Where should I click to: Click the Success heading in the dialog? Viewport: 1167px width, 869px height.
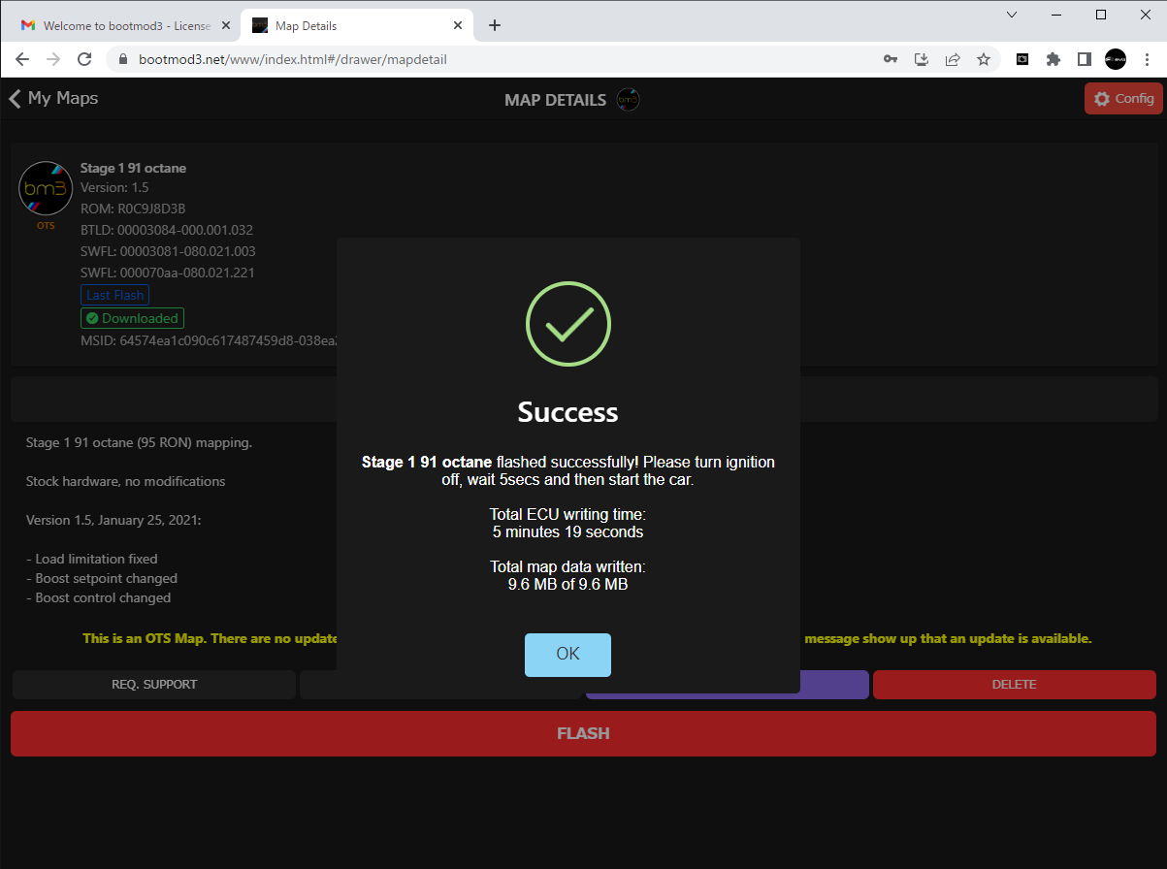tap(567, 412)
